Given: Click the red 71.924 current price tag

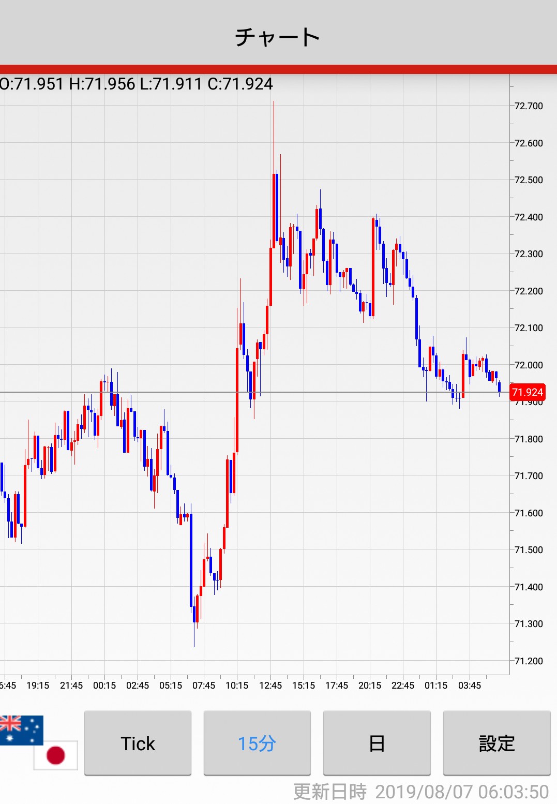Looking at the screenshot, I should point(527,392).
